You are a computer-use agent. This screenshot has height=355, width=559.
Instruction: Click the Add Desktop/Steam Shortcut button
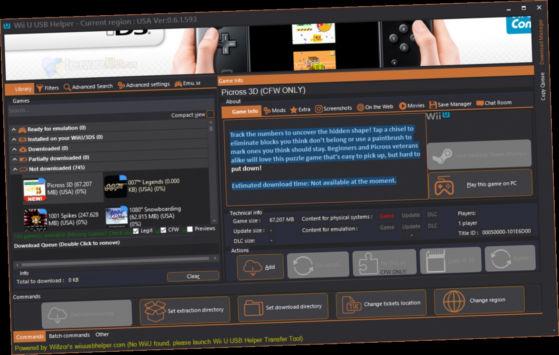coord(479,154)
